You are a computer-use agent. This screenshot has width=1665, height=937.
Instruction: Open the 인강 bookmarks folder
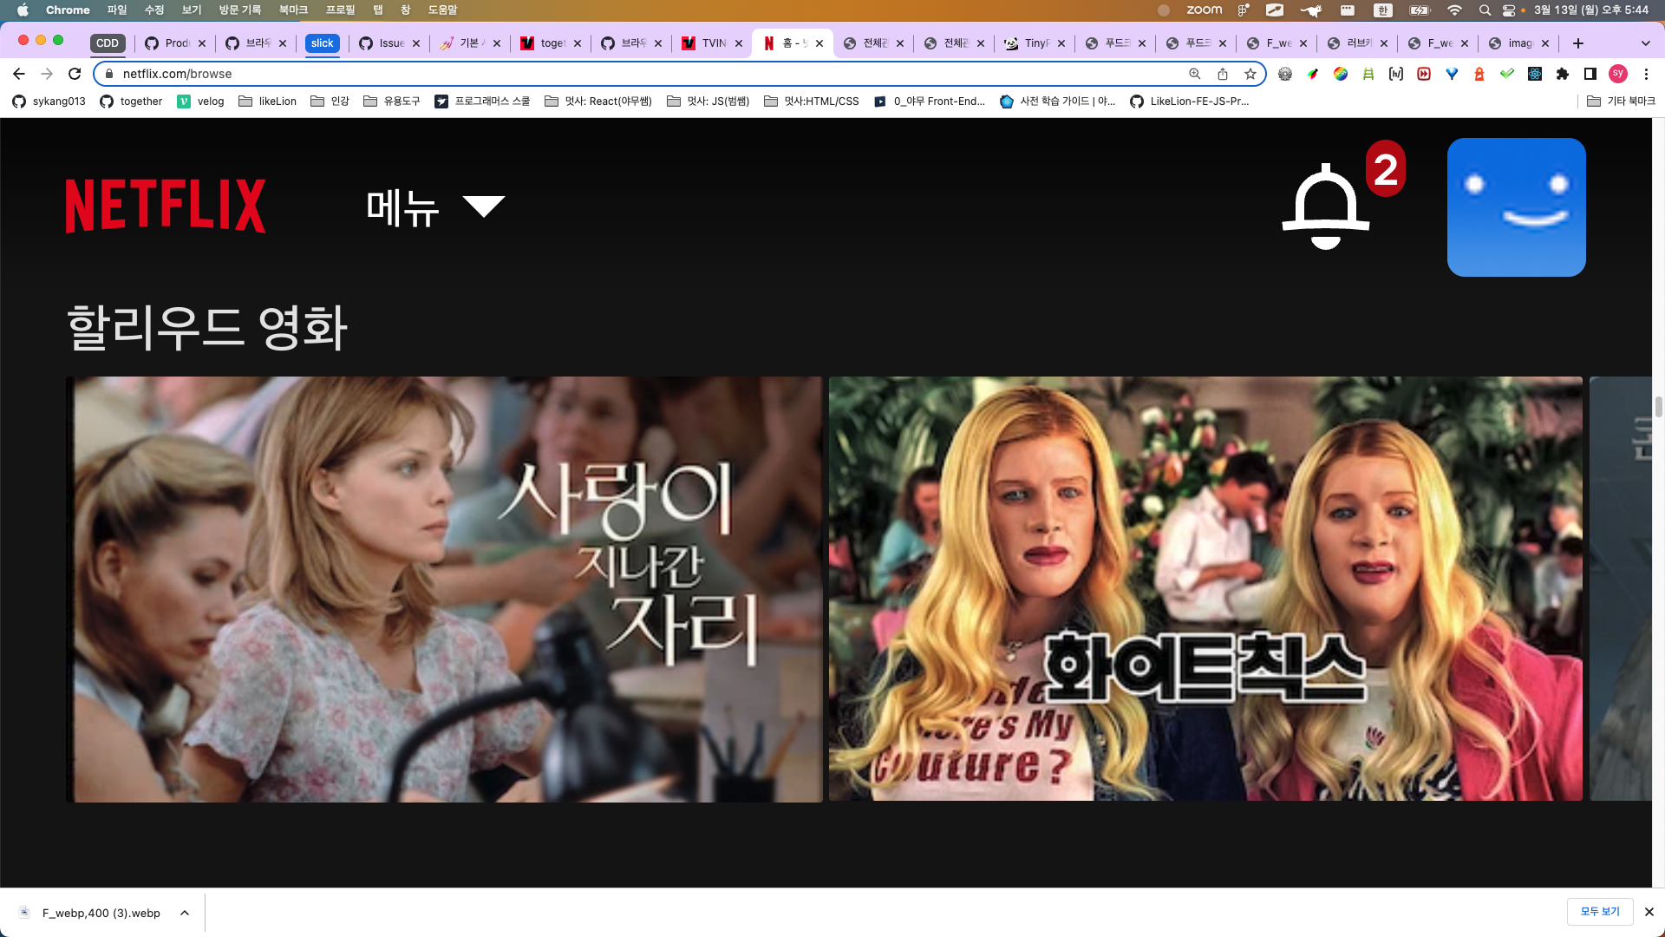(330, 102)
